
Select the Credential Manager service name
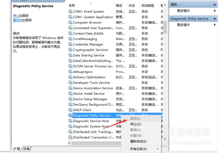(x=88, y=44)
